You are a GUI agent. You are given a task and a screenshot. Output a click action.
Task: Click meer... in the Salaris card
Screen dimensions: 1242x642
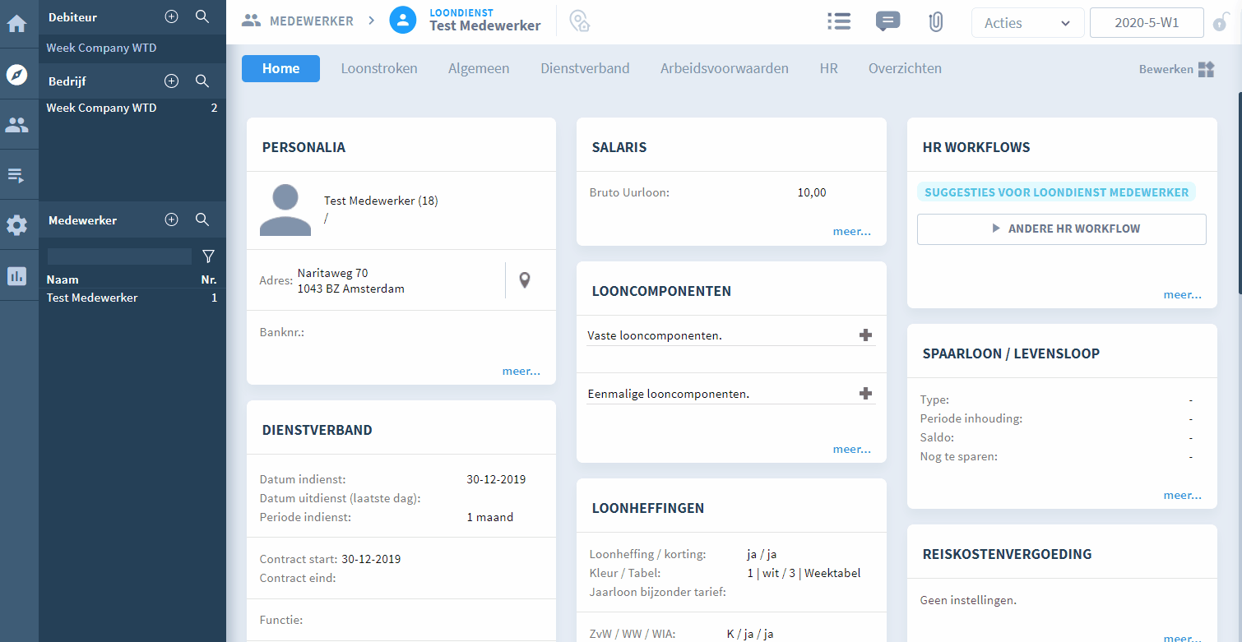[x=851, y=231]
